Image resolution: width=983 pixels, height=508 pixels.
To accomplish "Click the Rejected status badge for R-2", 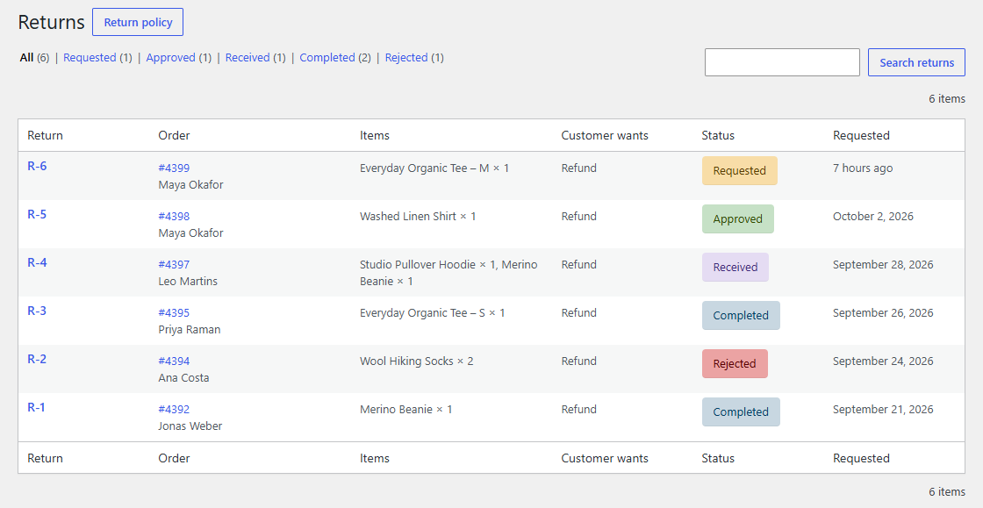I will coord(735,364).
